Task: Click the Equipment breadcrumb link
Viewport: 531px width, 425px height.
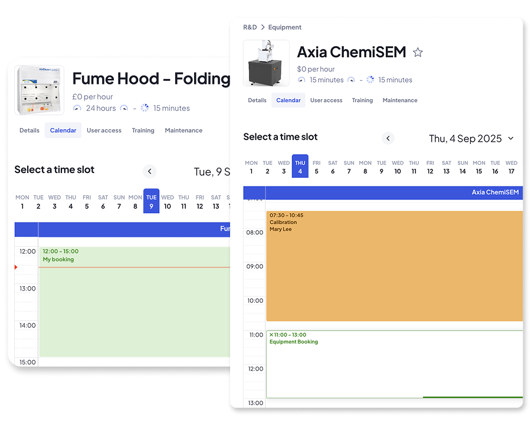Action: coord(285,27)
